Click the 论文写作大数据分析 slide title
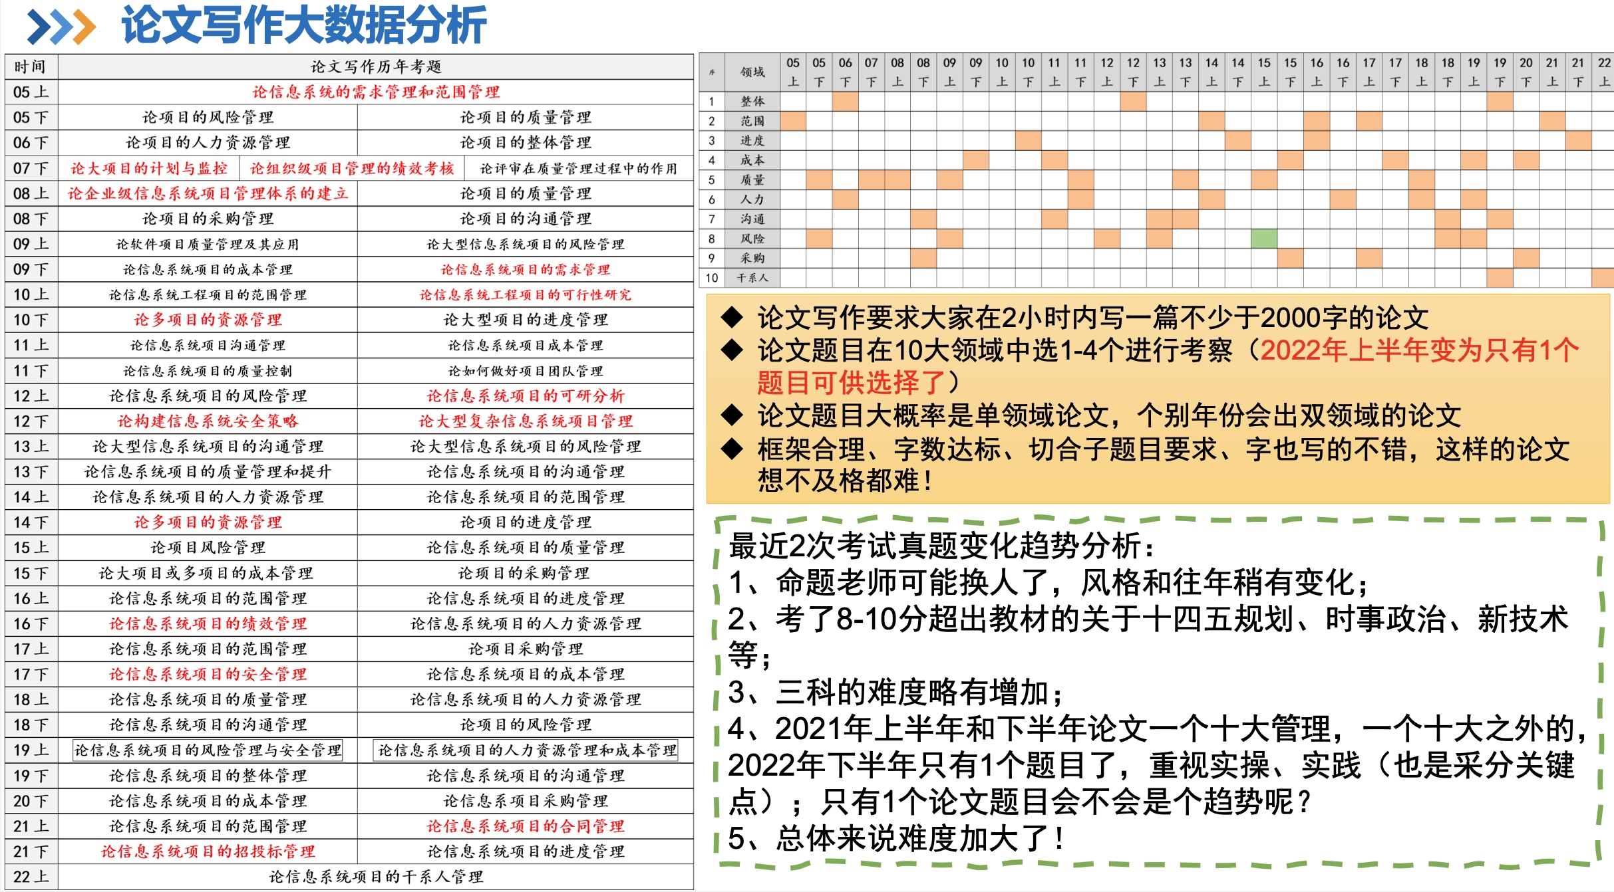 pos(304,27)
